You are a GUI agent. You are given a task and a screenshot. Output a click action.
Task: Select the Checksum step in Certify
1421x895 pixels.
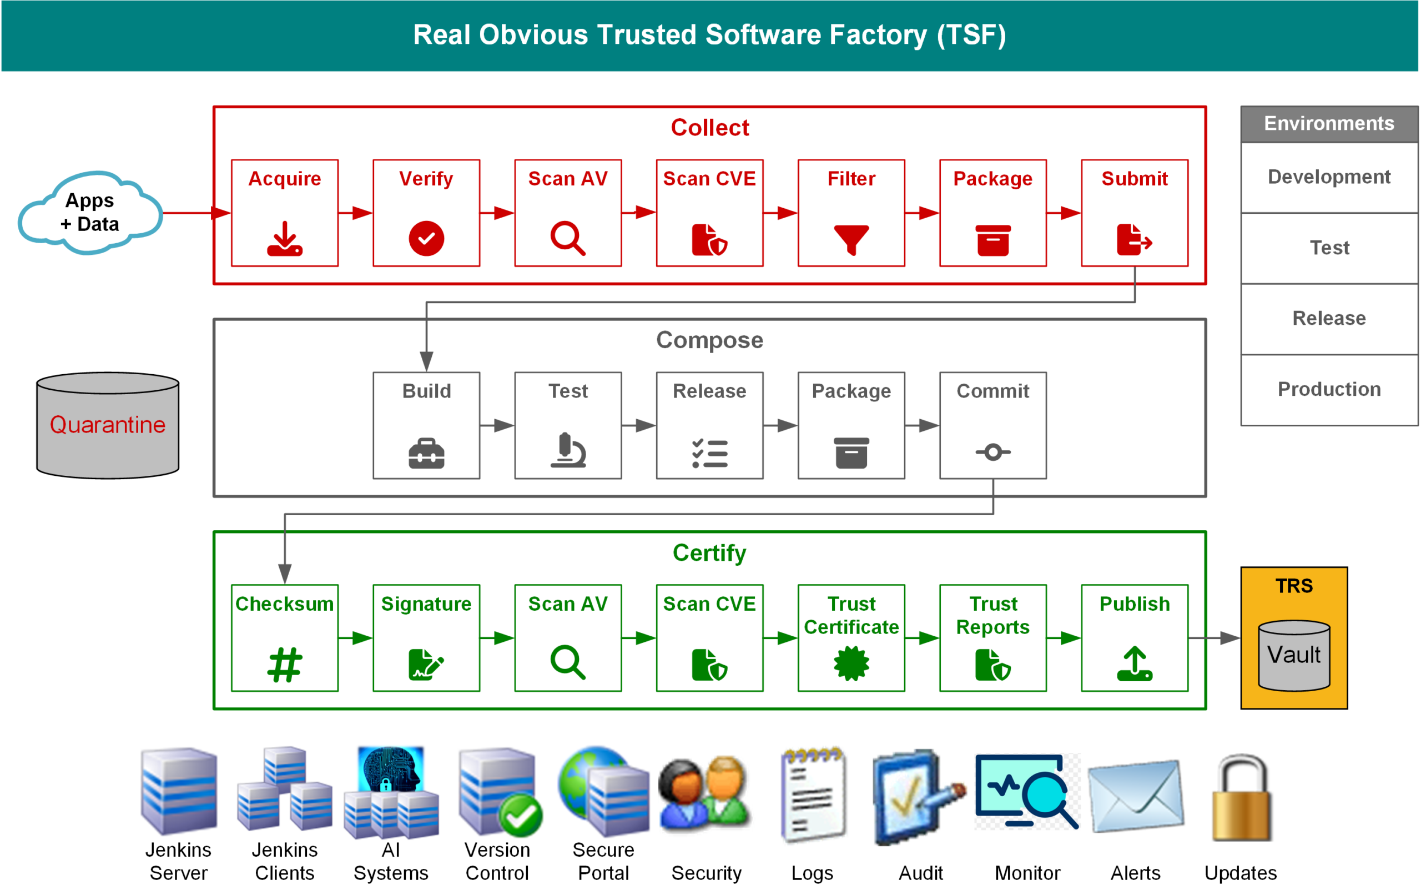(285, 637)
